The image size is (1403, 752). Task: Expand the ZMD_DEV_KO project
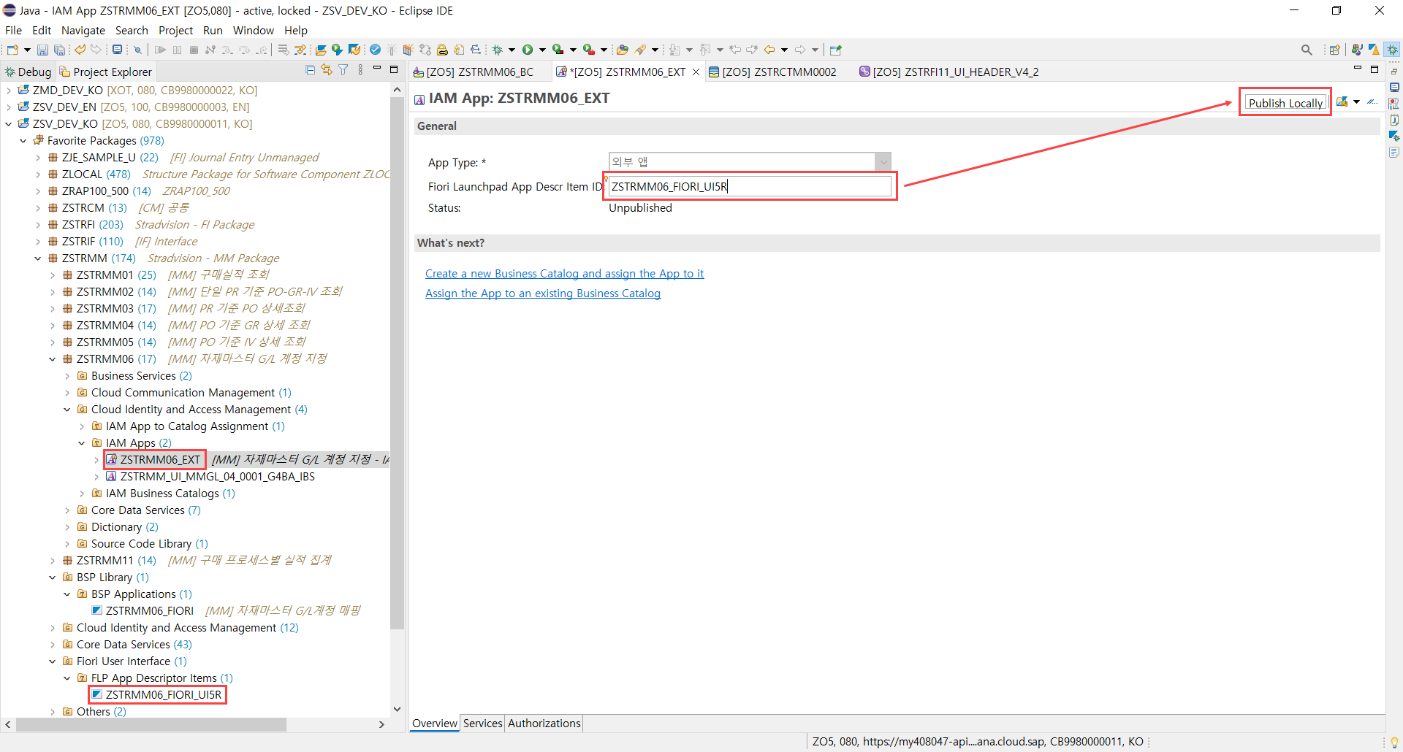pos(9,91)
